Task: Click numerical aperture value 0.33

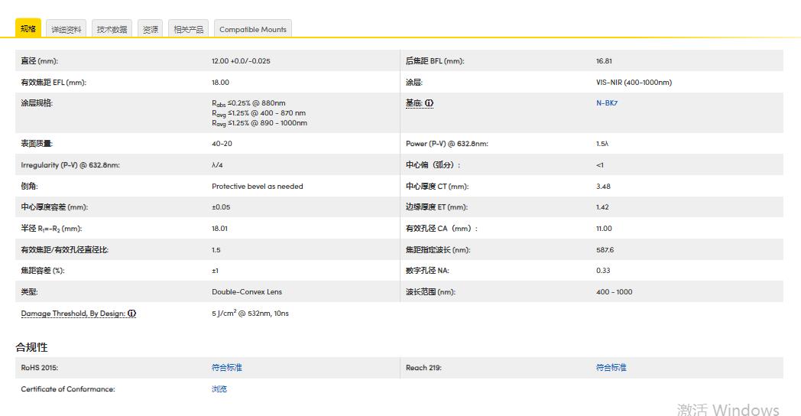Action: 603,271
